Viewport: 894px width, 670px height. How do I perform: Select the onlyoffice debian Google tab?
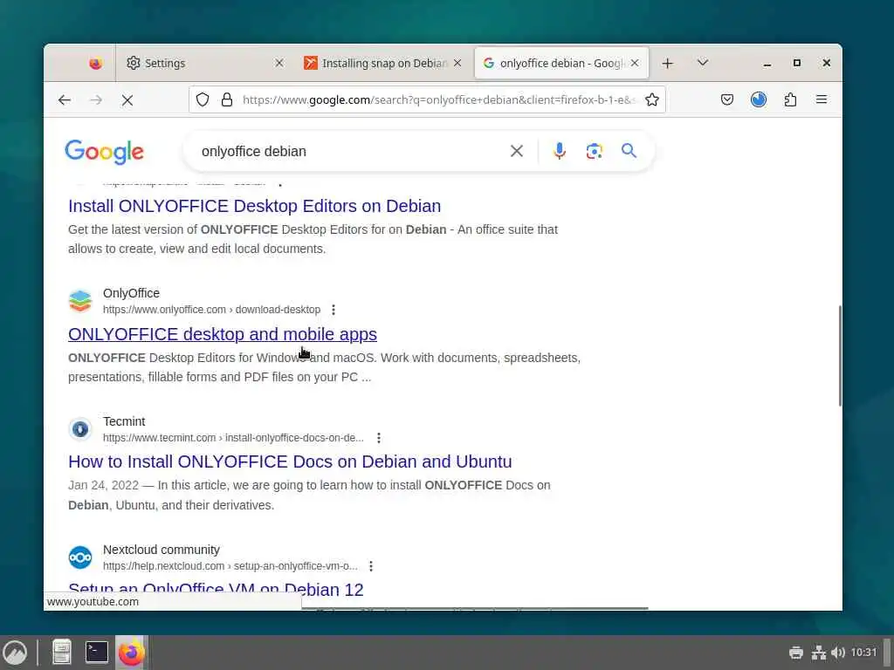(561, 63)
